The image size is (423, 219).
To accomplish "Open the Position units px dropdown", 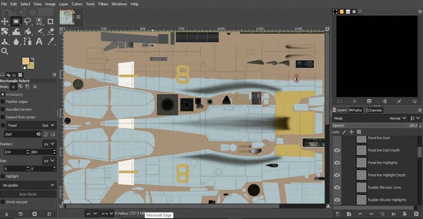I will (49, 144).
